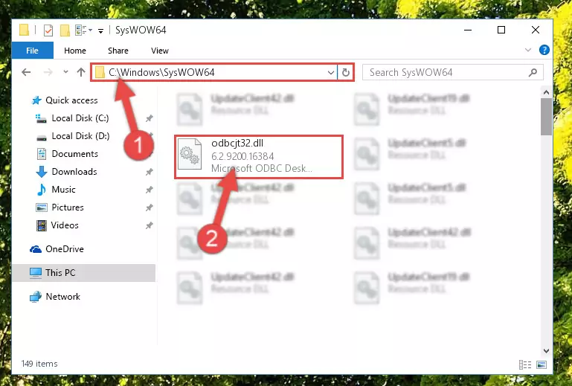Go up one folder level with the Up arrow
Screen dimensions: 572x386
(81, 72)
